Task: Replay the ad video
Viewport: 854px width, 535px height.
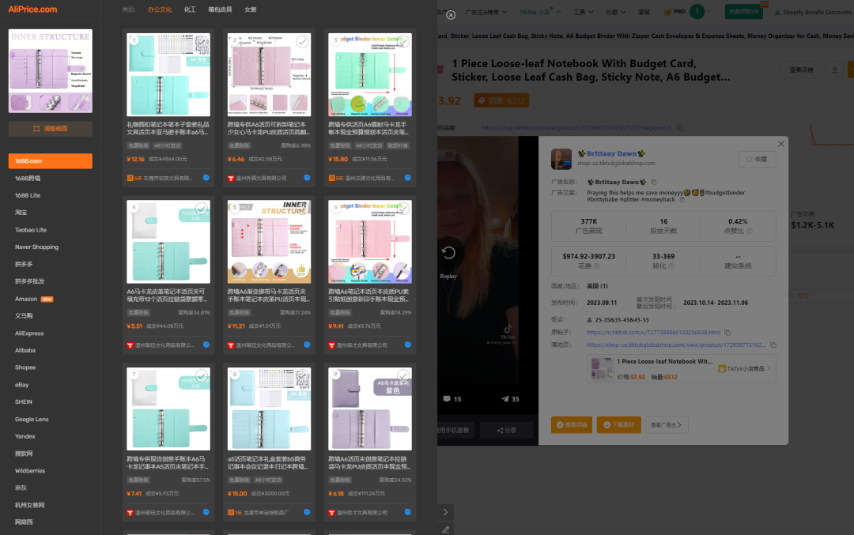Action: click(448, 253)
